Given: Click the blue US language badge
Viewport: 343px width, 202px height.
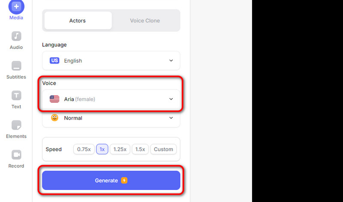Looking at the screenshot, I should point(54,61).
